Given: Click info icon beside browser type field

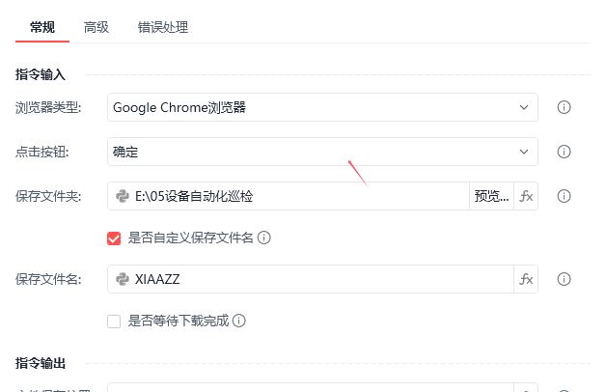Looking at the screenshot, I should click(565, 107).
